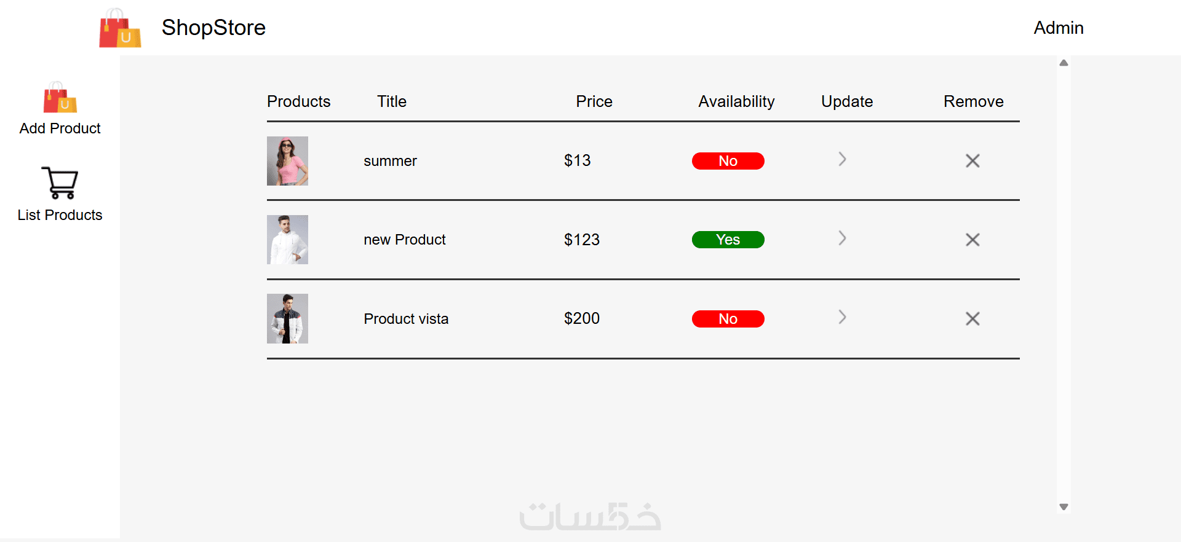Toggle summer availability No badge
The image size is (1181, 542).
click(x=728, y=161)
